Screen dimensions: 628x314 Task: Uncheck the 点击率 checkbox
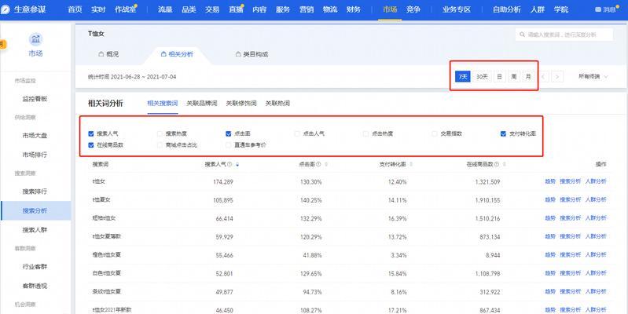(x=228, y=134)
